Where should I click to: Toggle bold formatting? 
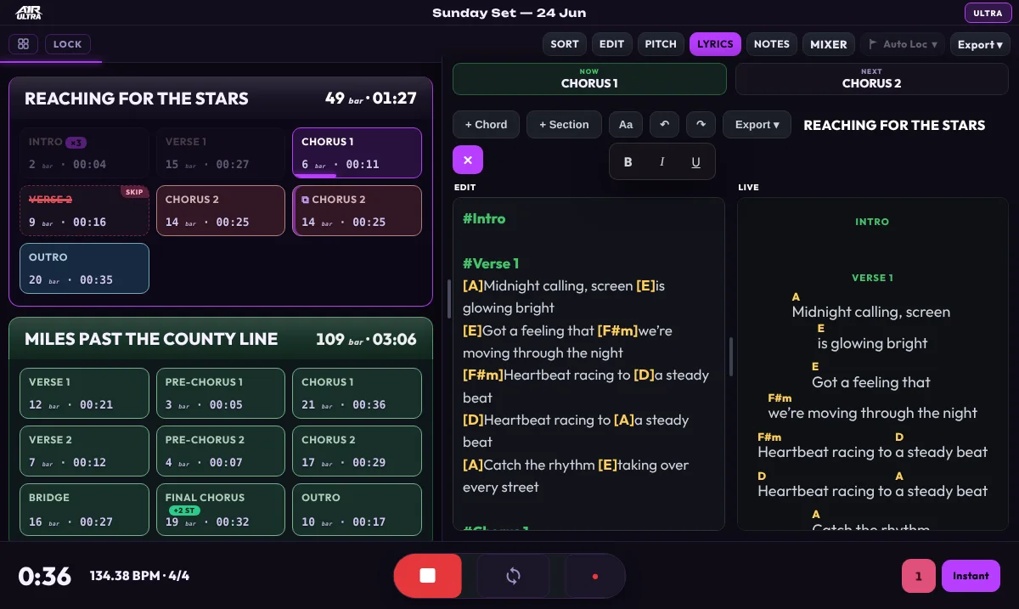point(628,161)
